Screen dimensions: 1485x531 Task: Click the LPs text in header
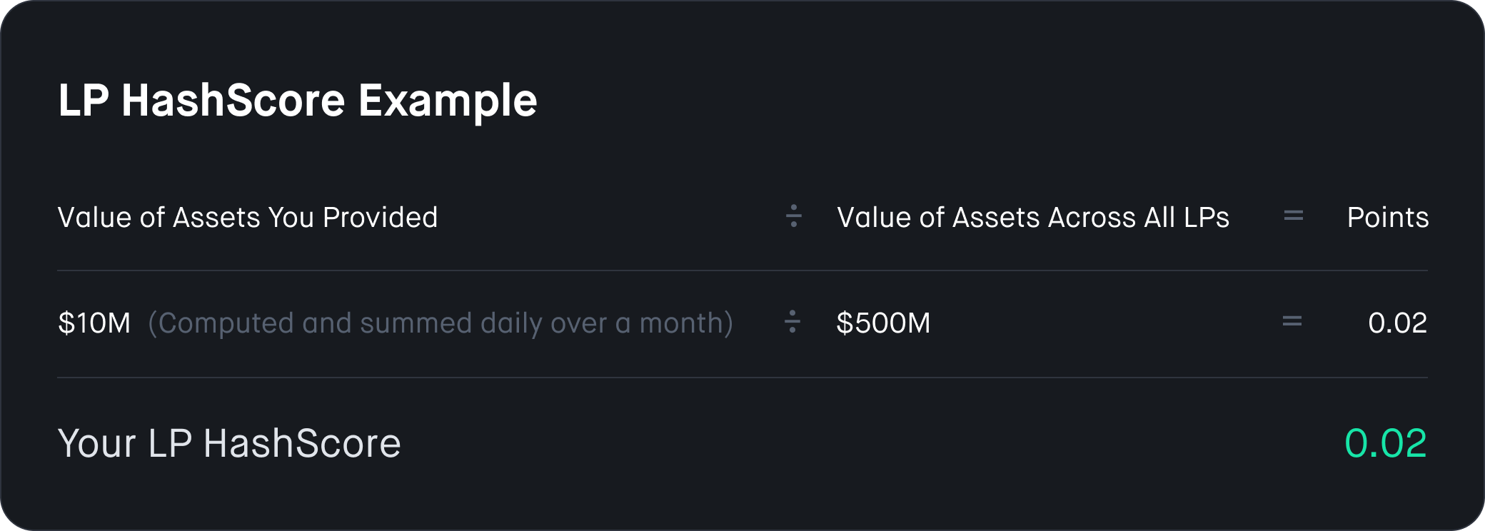pos(1207,218)
